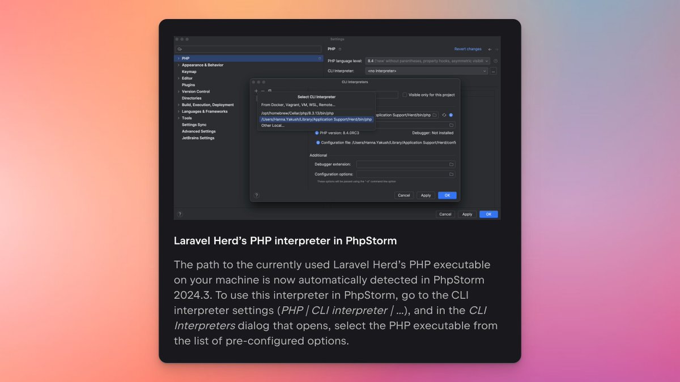Expand Build, Execution, Deployment node

click(178, 105)
